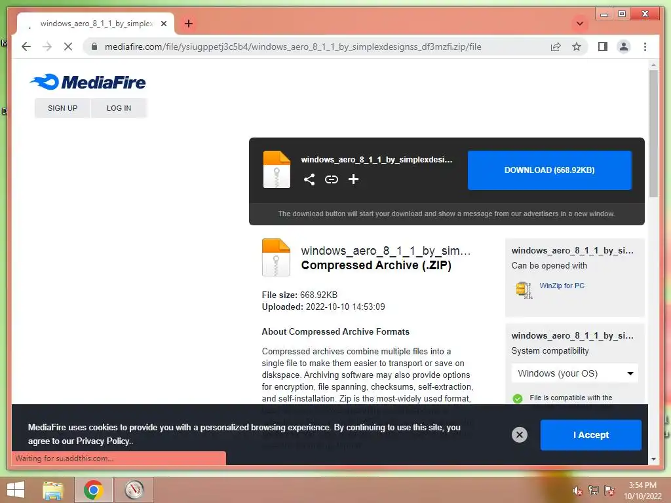Screen dimensions: 671x503
Task: Click the compass app in taskbar
Action: 134,490
